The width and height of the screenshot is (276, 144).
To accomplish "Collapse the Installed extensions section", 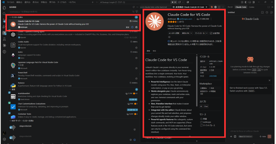I will [x=16, y=17].
